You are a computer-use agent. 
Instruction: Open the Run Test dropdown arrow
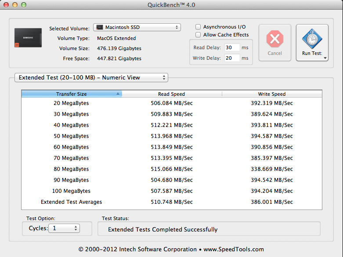click(325, 58)
